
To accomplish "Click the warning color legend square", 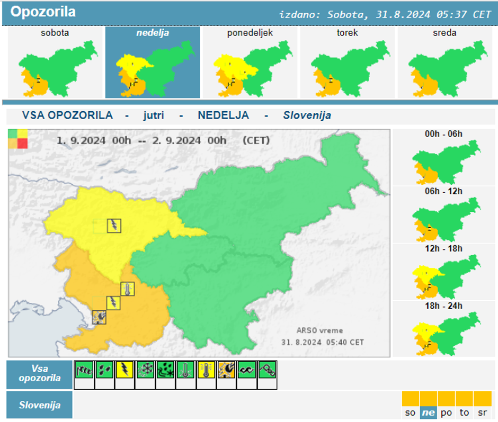I will pos(17,139).
